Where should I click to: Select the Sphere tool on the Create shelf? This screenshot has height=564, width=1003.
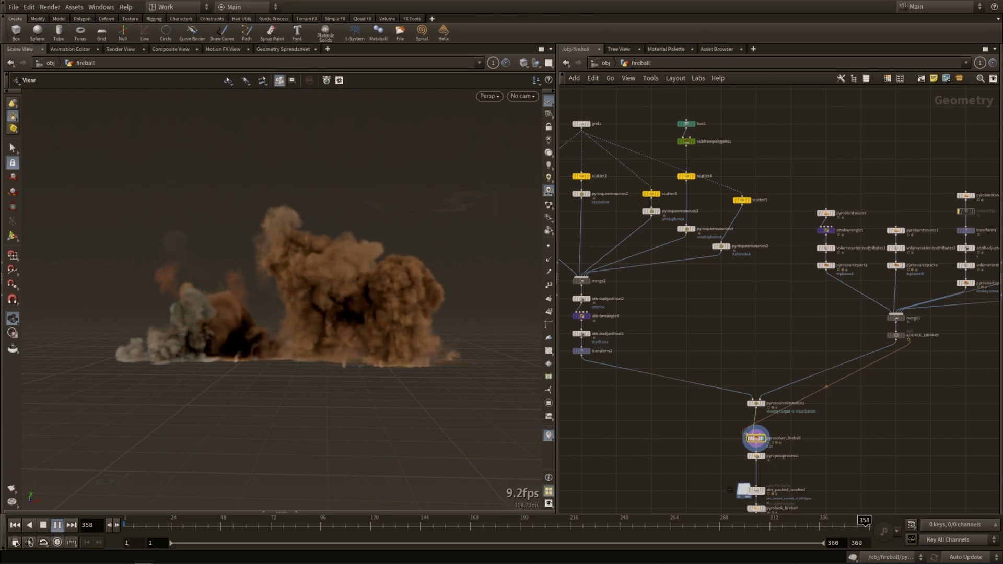pos(37,32)
